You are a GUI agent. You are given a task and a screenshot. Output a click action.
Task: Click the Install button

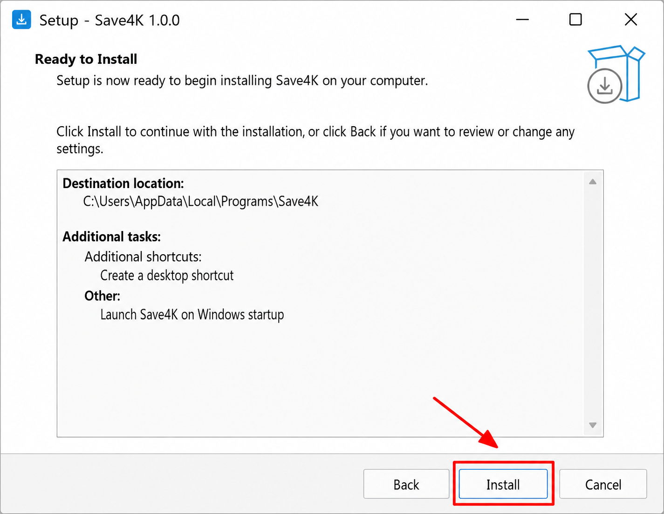[x=503, y=484]
